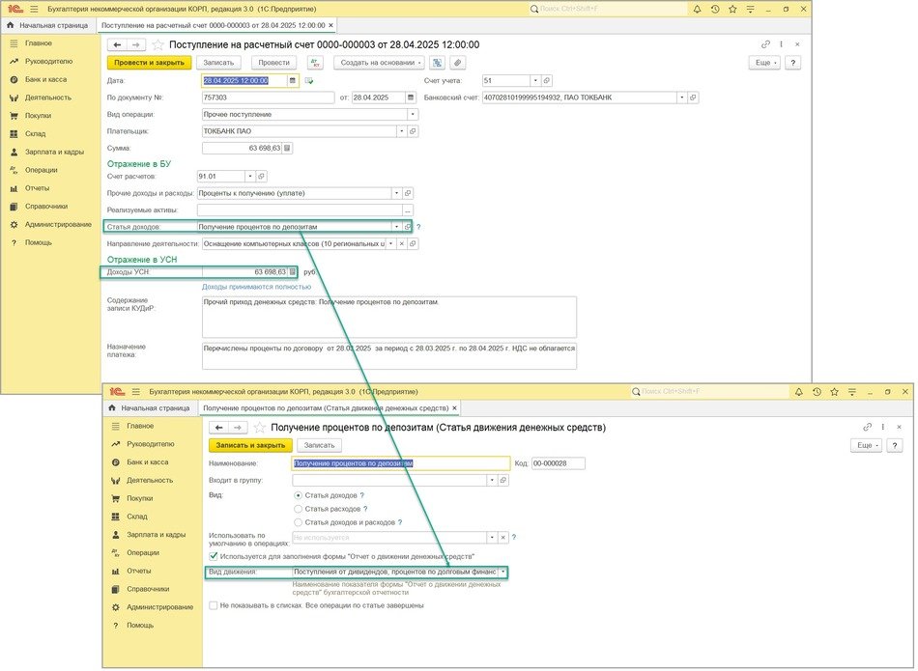This screenshot has height=671, width=918.
Task: Switch to 'Начальная страница' tab in lower window
Action: coord(149,408)
